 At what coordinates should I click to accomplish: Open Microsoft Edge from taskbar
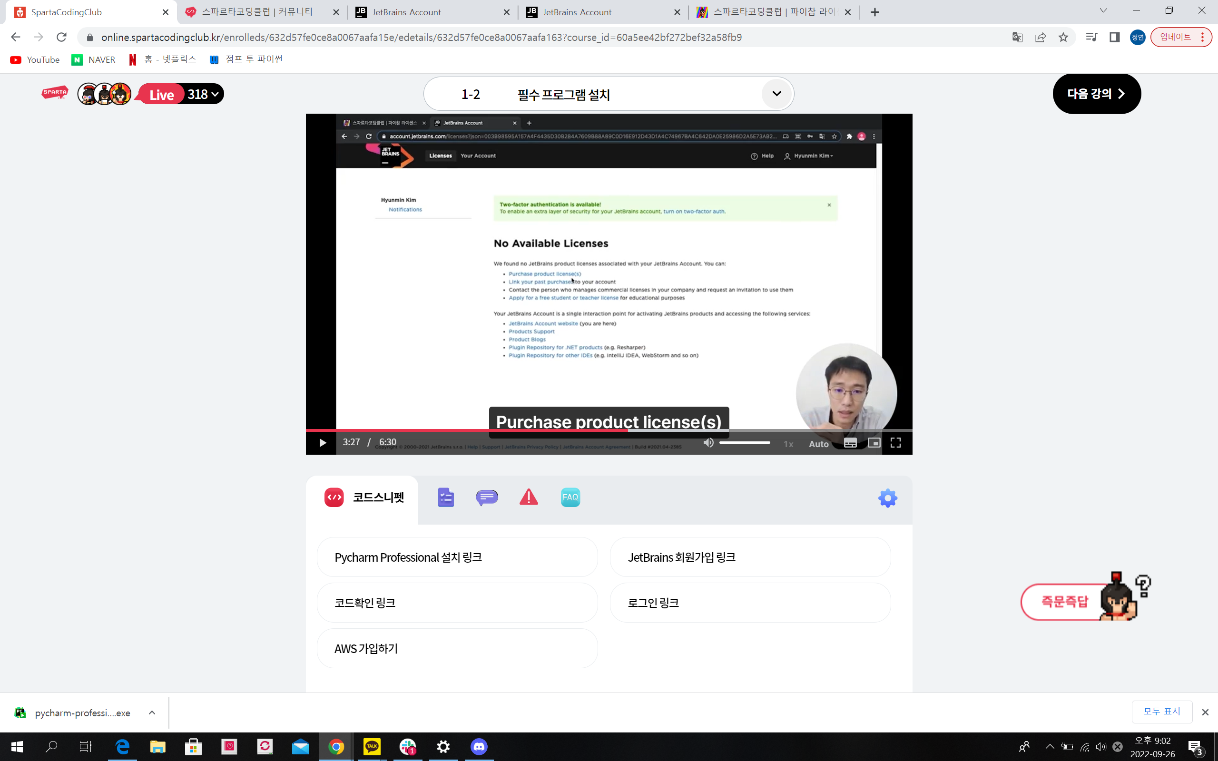(x=122, y=747)
